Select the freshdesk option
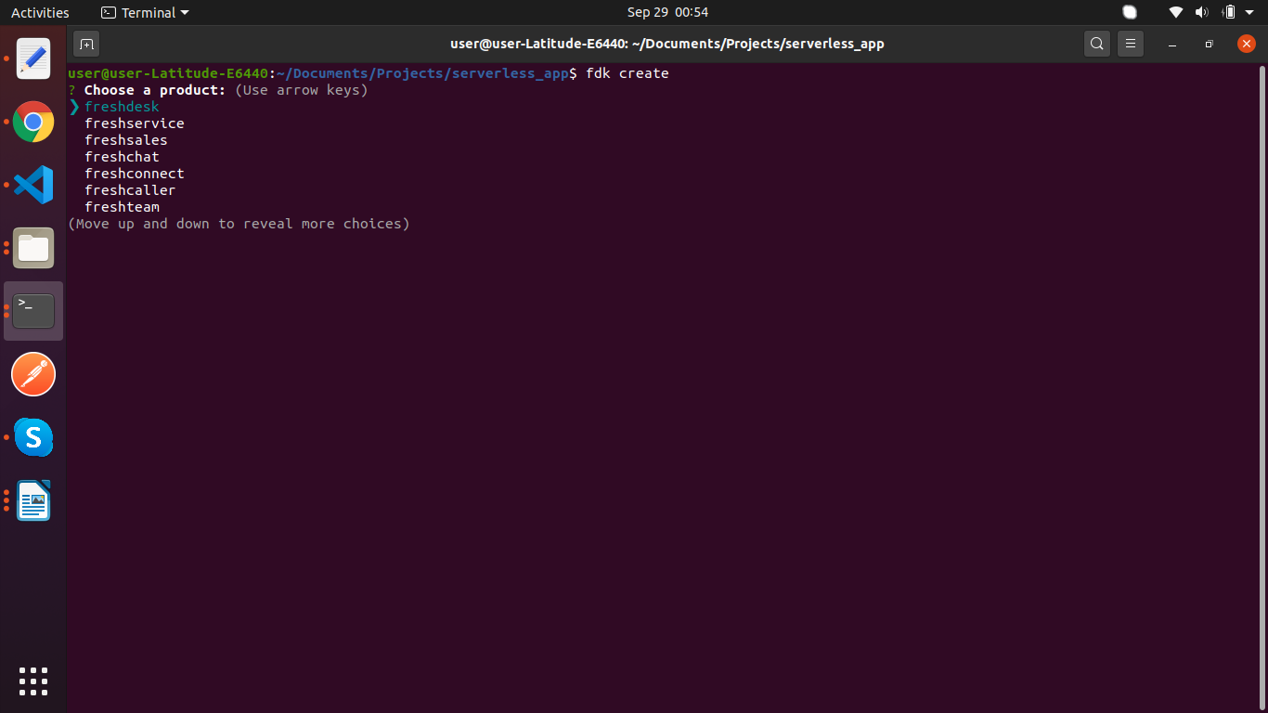Viewport: 1268px width, 713px height. pos(122,107)
